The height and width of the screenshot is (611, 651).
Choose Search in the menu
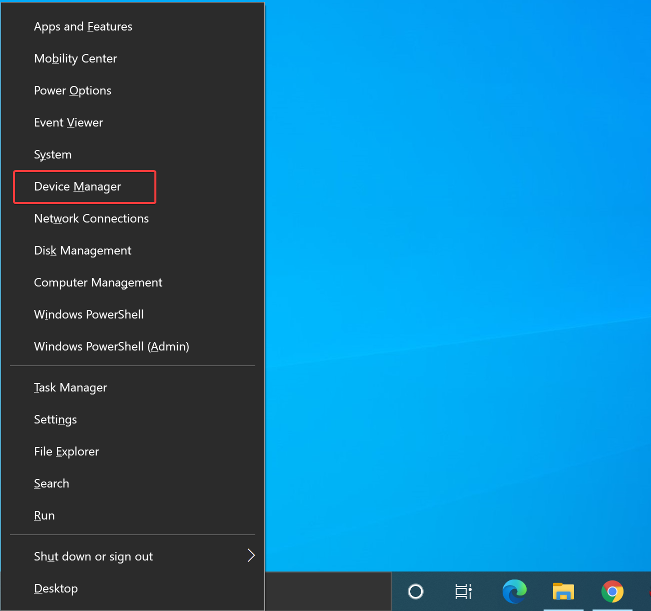coord(132,483)
